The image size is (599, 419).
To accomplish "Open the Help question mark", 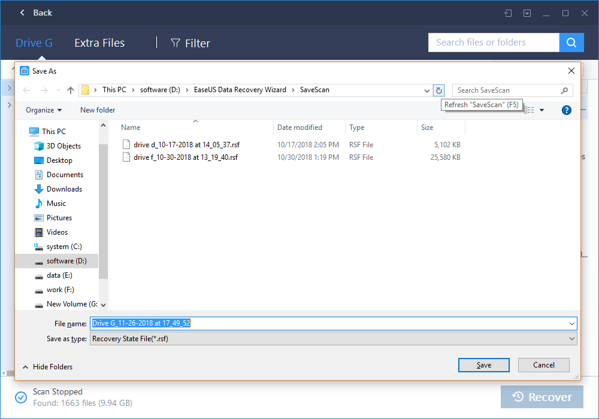I will [566, 110].
